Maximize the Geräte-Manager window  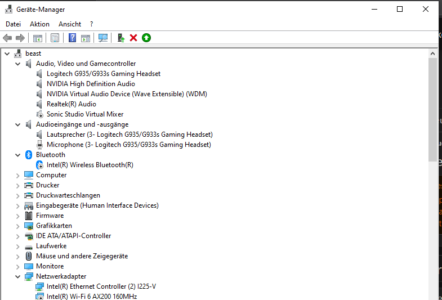coord(400,10)
